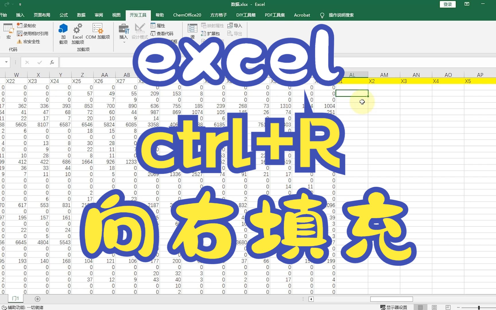
Task: Click cell with value 6645
Action: coord(16,242)
